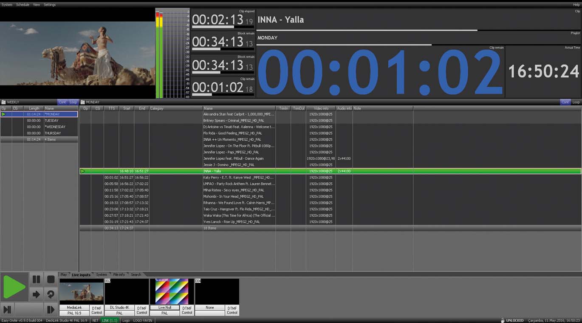Select the Britney Spears - Criminal clip row
Viewport: 582px width, 323px height.
tap(331, 121)
